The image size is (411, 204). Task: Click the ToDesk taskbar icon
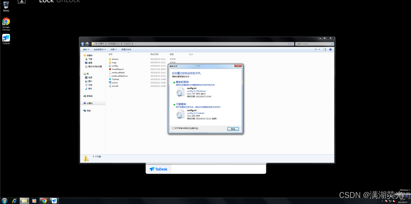tap(54, 201)
